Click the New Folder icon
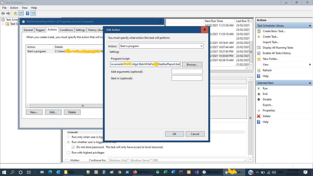This screenshot has height=176, width=313. [x=259, y=59]
